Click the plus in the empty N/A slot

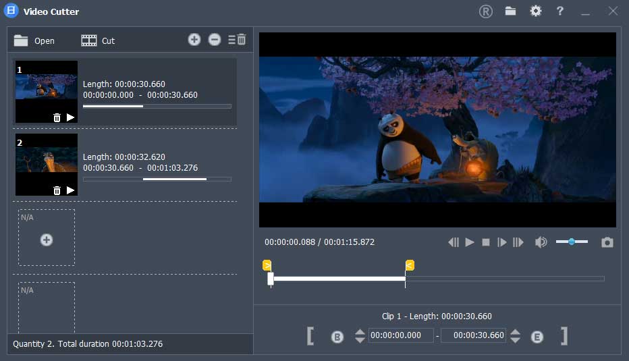(x=47, y=240)
